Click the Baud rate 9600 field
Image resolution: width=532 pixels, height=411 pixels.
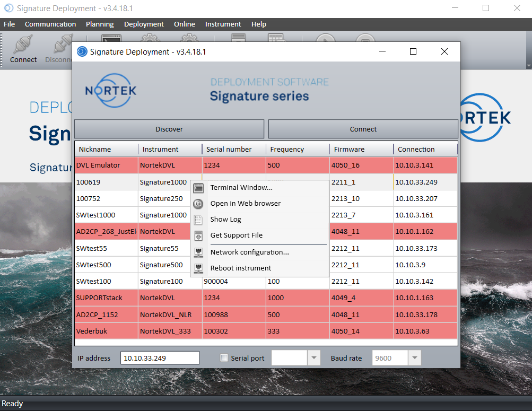(390, 358)
